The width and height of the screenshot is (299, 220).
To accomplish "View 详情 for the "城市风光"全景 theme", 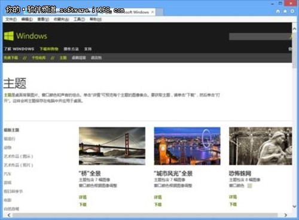I will coord(158,197).
